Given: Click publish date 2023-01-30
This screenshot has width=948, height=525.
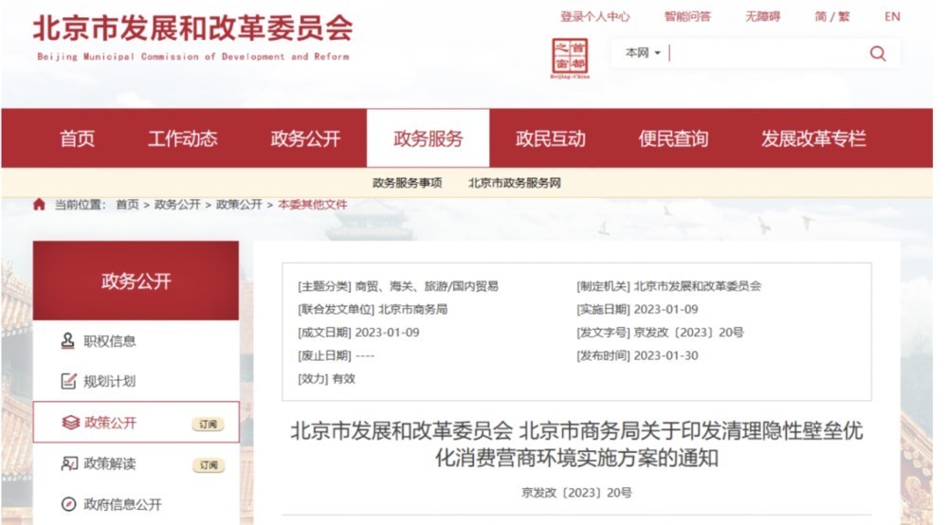Looking at the screenshot, I should coord(665,355).
